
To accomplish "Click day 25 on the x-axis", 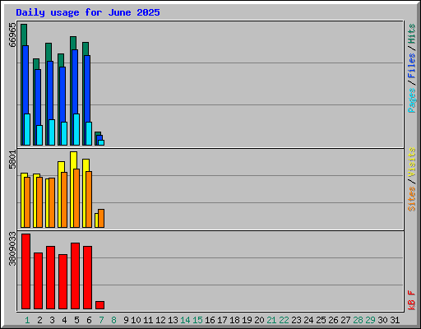I will click(x=321, y=320).
